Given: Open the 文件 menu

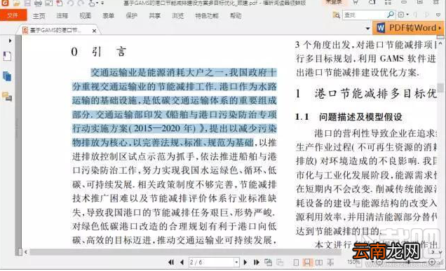Looking at the screenshot, I should pos(13,15).
